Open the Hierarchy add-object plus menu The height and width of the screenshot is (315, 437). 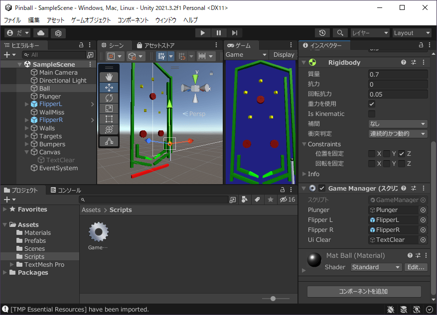click(9, 55)
